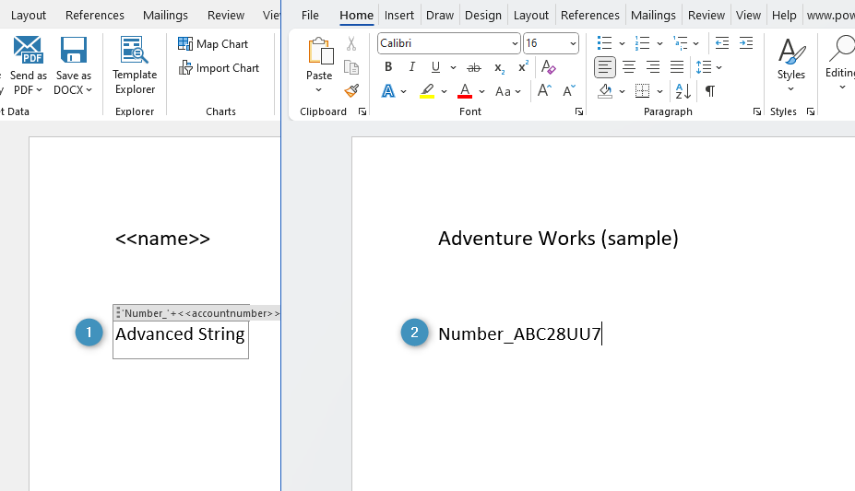
Task: Click Numbering list icon
Action: click(x=642, y=43)
